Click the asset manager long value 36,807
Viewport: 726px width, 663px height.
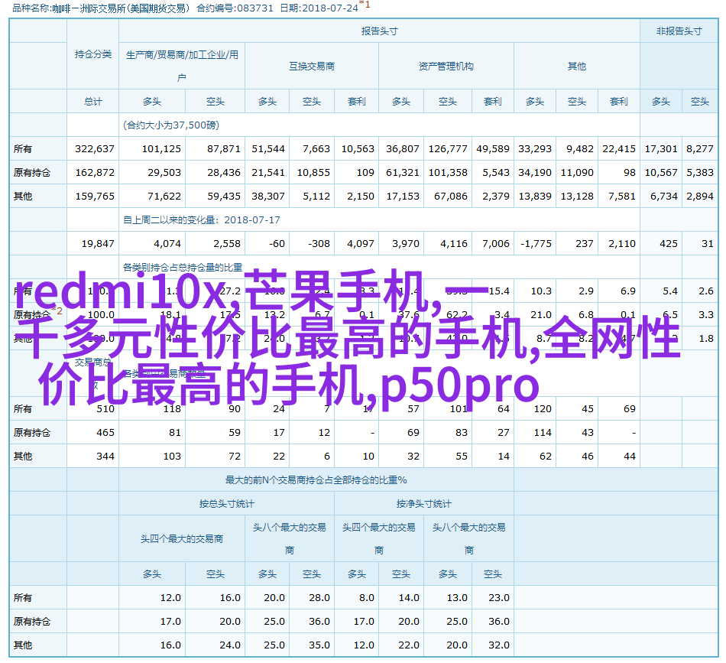(402, 148)
